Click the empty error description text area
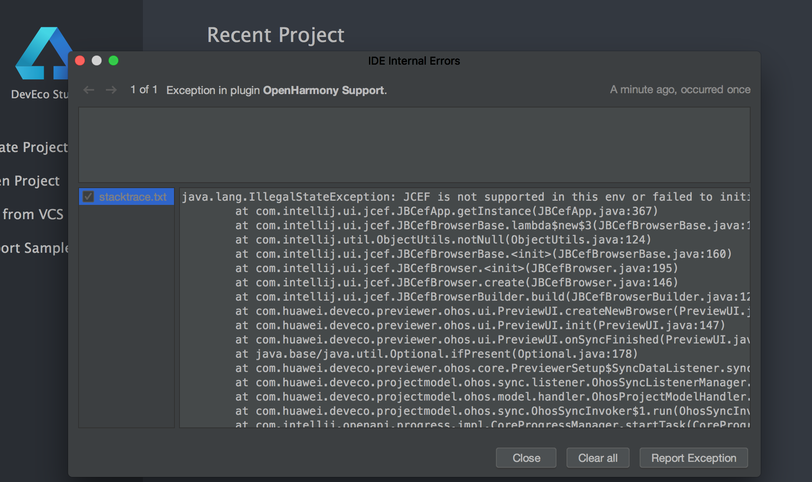Viewport: 812px width, 482px height. pos(414,145)
